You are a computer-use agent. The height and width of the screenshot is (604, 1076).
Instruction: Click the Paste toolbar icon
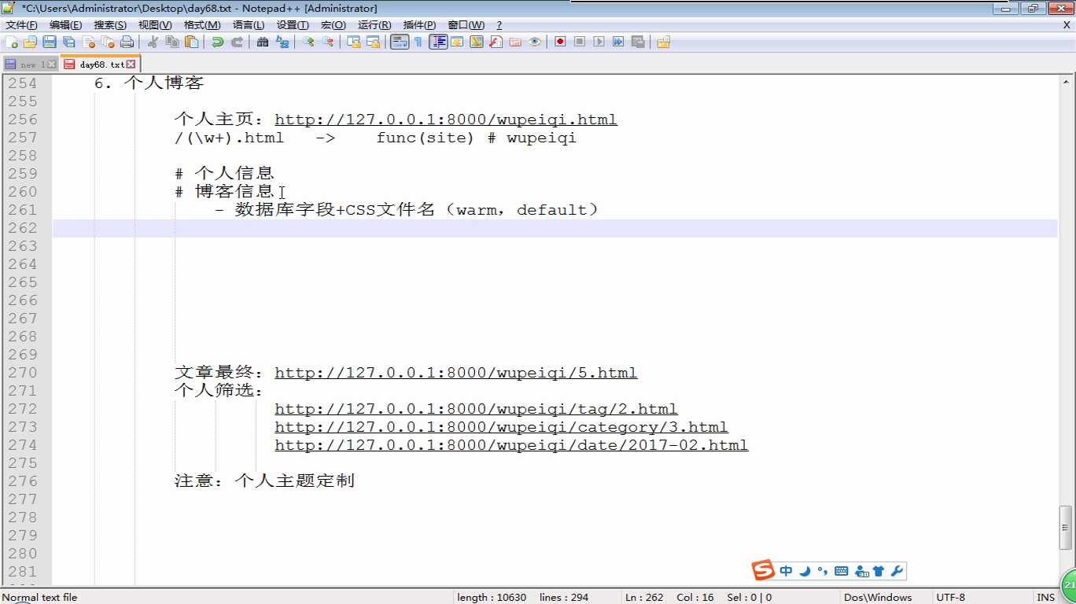point(191,42)
